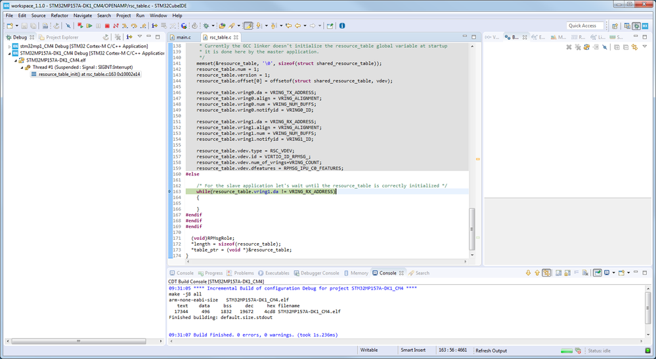Click the green Debug bug toolbar icon
656x359 pixels.
click(x=206, y=26)
